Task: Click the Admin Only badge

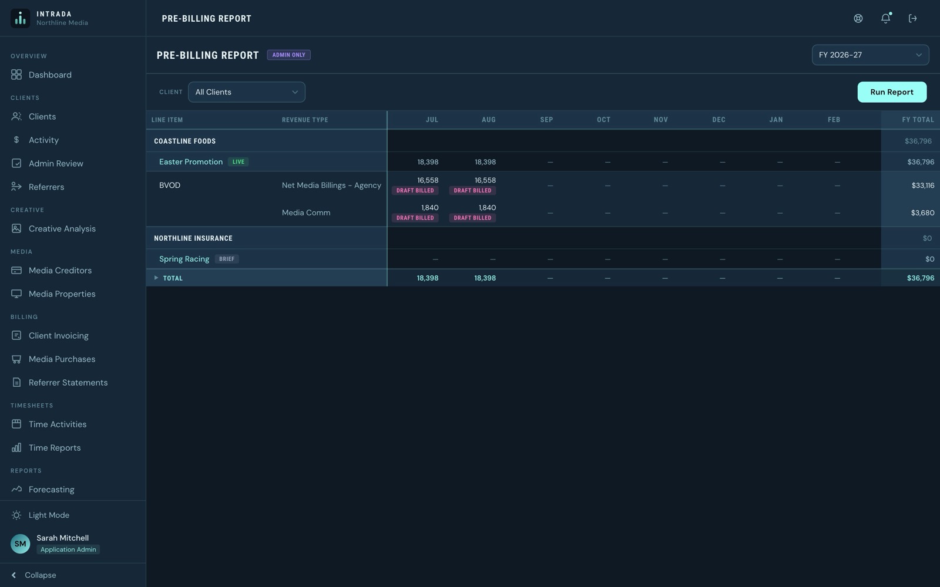Action: coord(288,55)
